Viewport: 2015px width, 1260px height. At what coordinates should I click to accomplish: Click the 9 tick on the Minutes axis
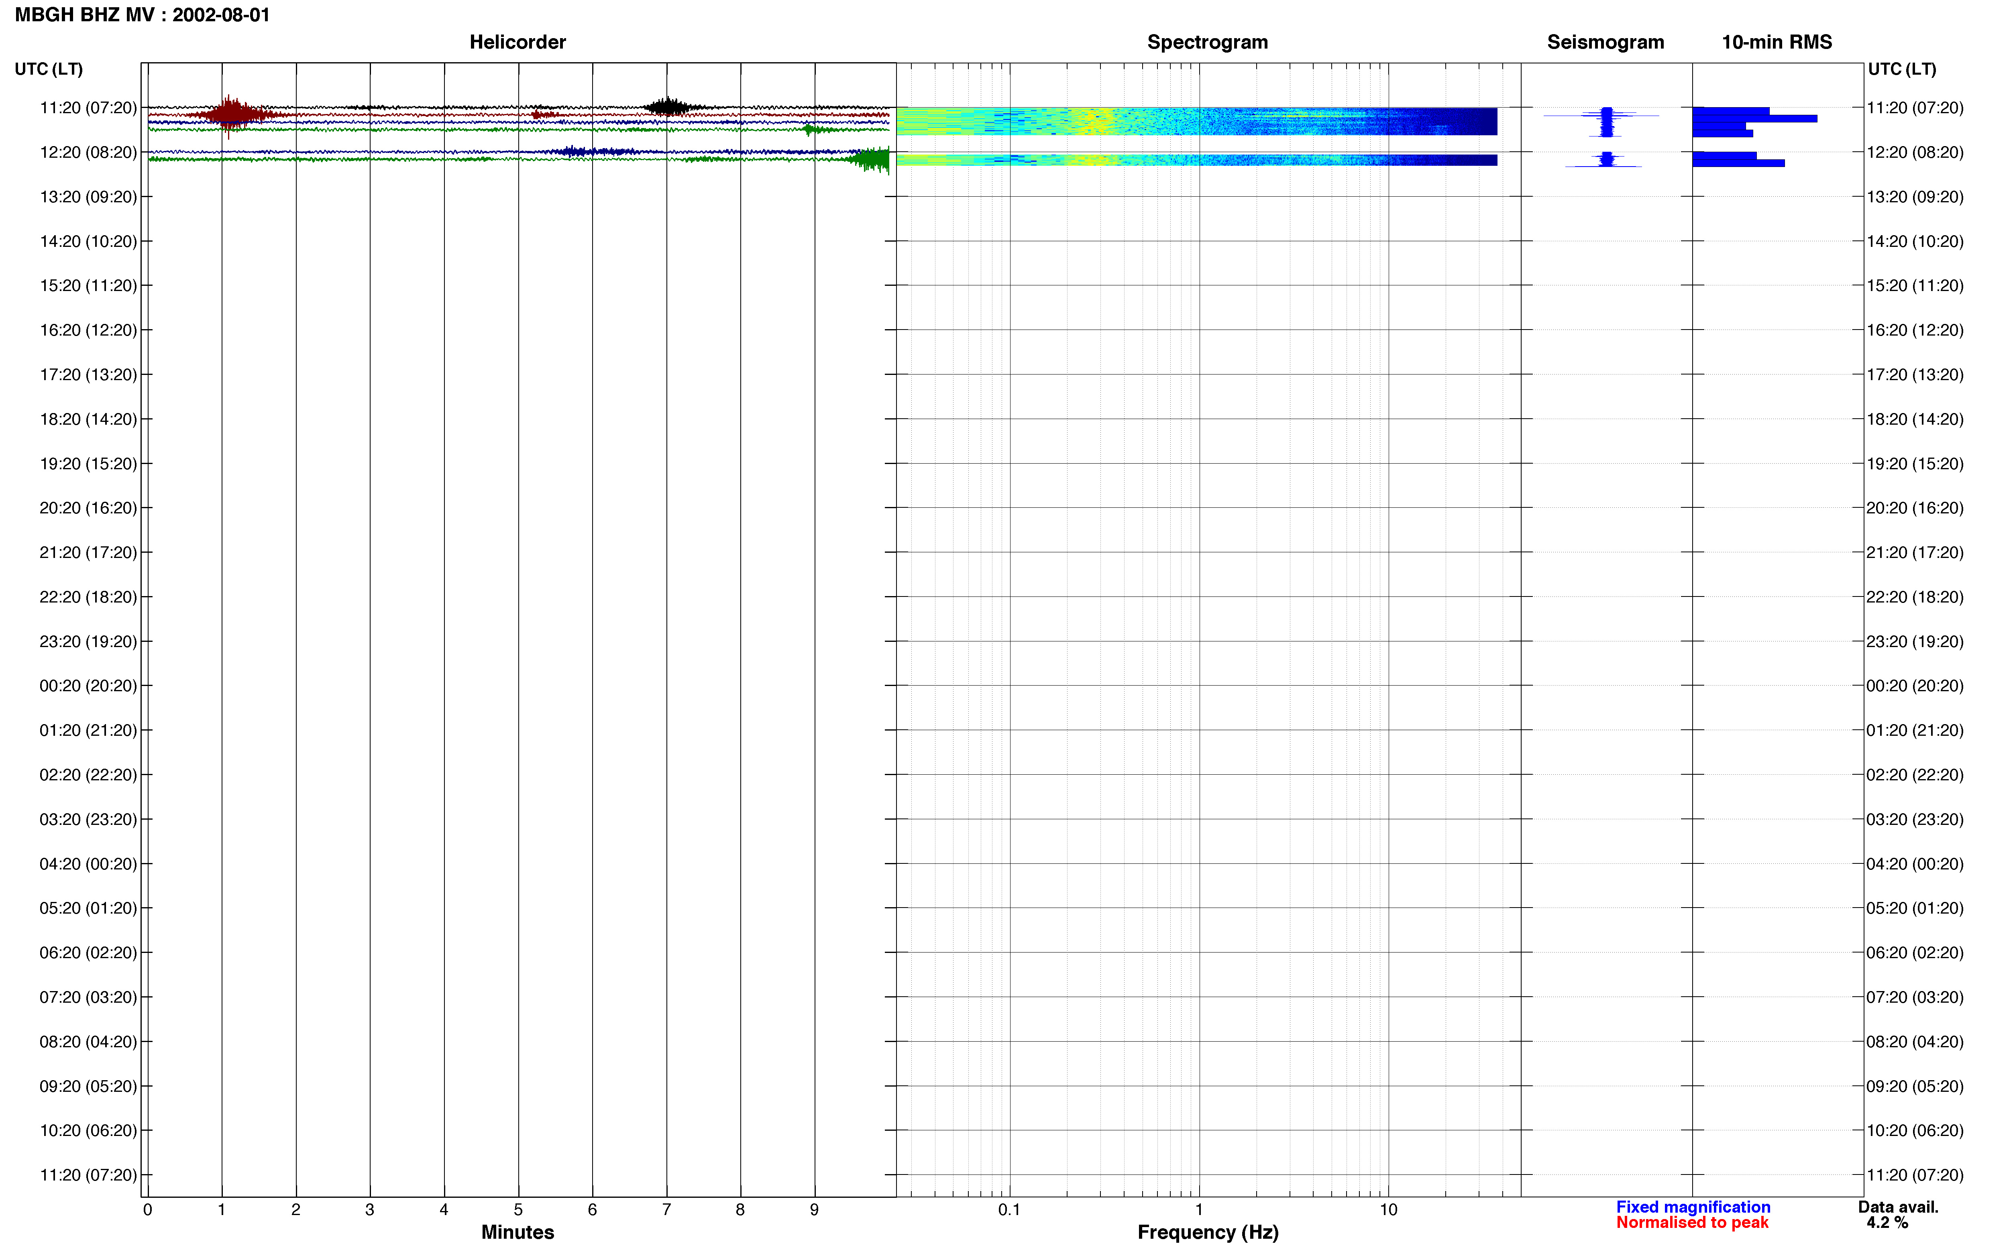click(x=814, y=1209)
